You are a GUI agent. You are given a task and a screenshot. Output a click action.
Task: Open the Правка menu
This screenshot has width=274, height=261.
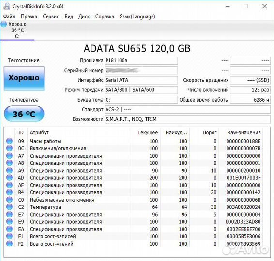[29, 17]
